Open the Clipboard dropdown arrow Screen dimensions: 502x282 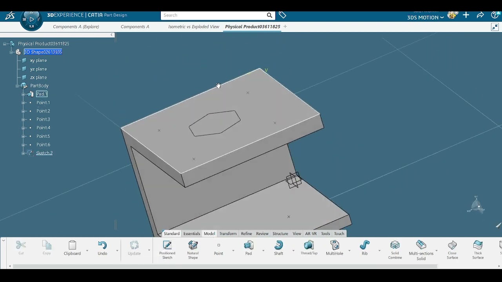point(87,250)
